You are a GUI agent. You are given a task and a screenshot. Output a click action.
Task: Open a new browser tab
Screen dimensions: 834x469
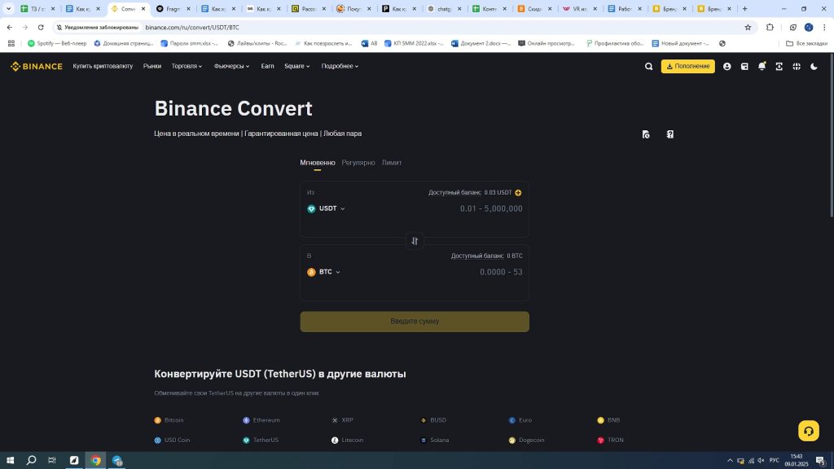click(744, 8)
